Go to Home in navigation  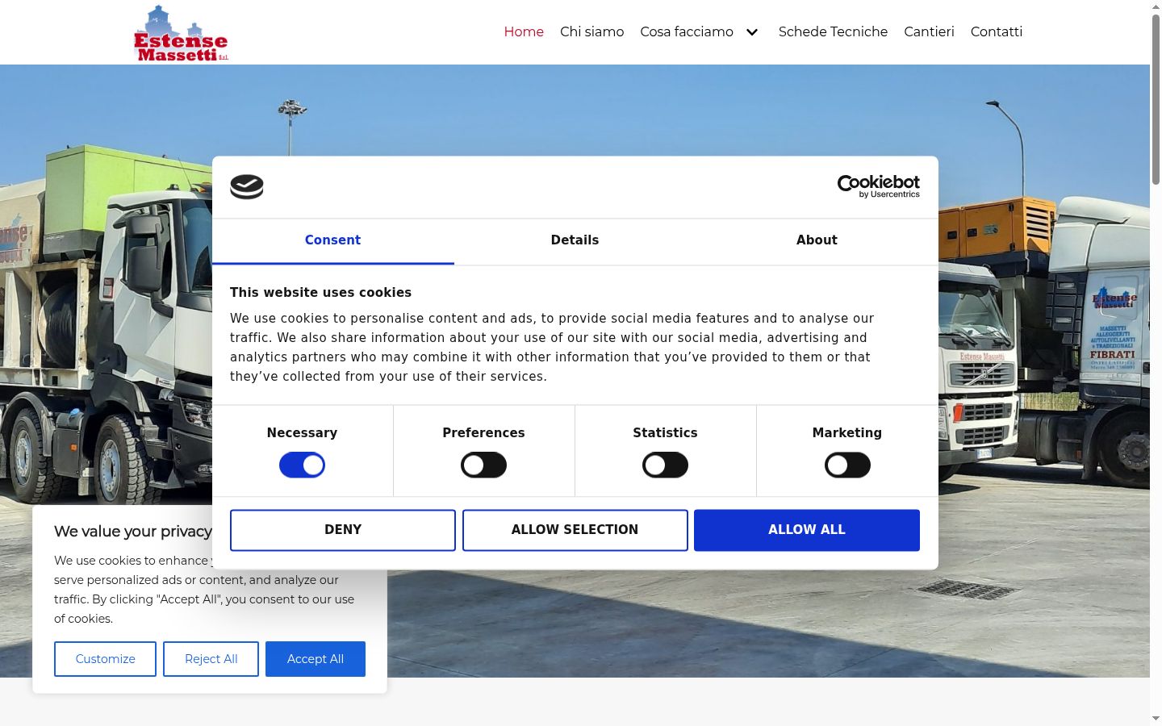pyautogui.click(x=524, y=31)
